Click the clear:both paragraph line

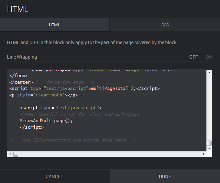pos(44,95)
